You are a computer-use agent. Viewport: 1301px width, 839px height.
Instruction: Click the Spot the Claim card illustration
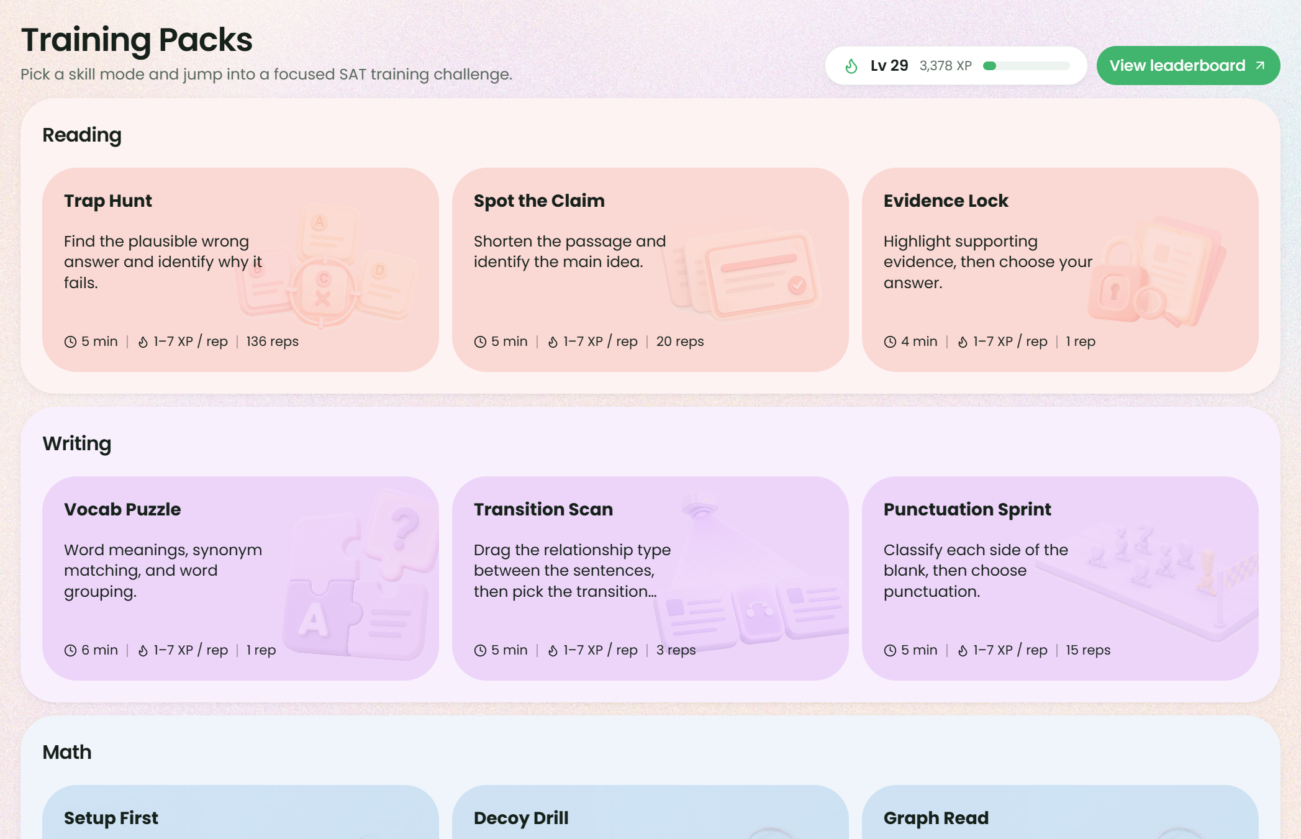click(742, 273)
